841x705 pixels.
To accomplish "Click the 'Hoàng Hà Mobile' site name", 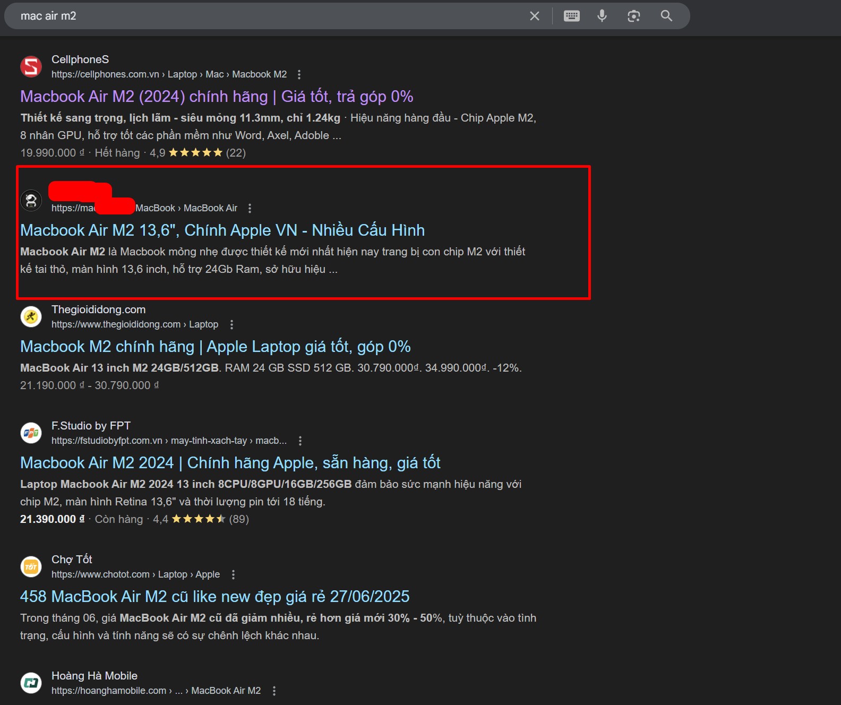I will click(95, 676).
